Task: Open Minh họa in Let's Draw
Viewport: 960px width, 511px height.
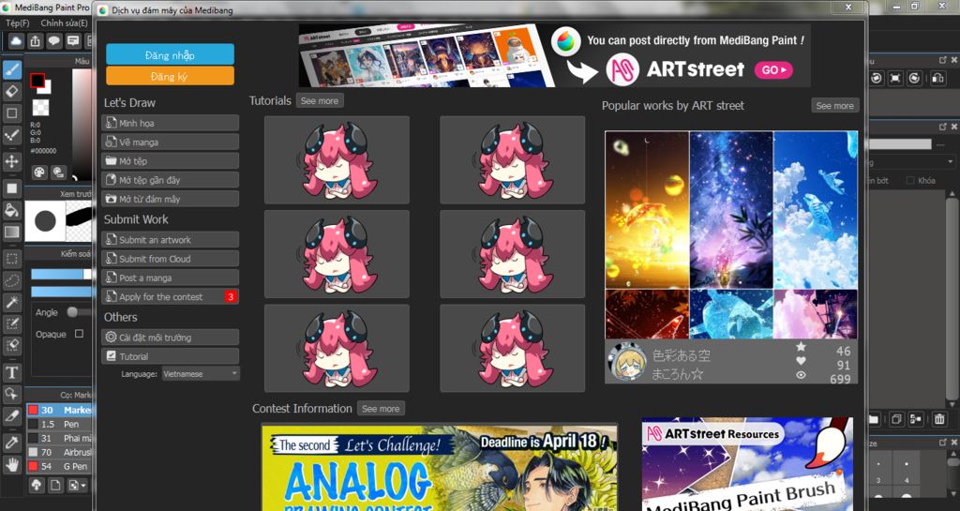Action: point(171,123)
